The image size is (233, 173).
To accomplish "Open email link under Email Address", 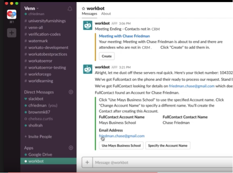I will [122, 136].
